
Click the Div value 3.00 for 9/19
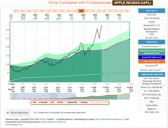[x=94, y=91]
